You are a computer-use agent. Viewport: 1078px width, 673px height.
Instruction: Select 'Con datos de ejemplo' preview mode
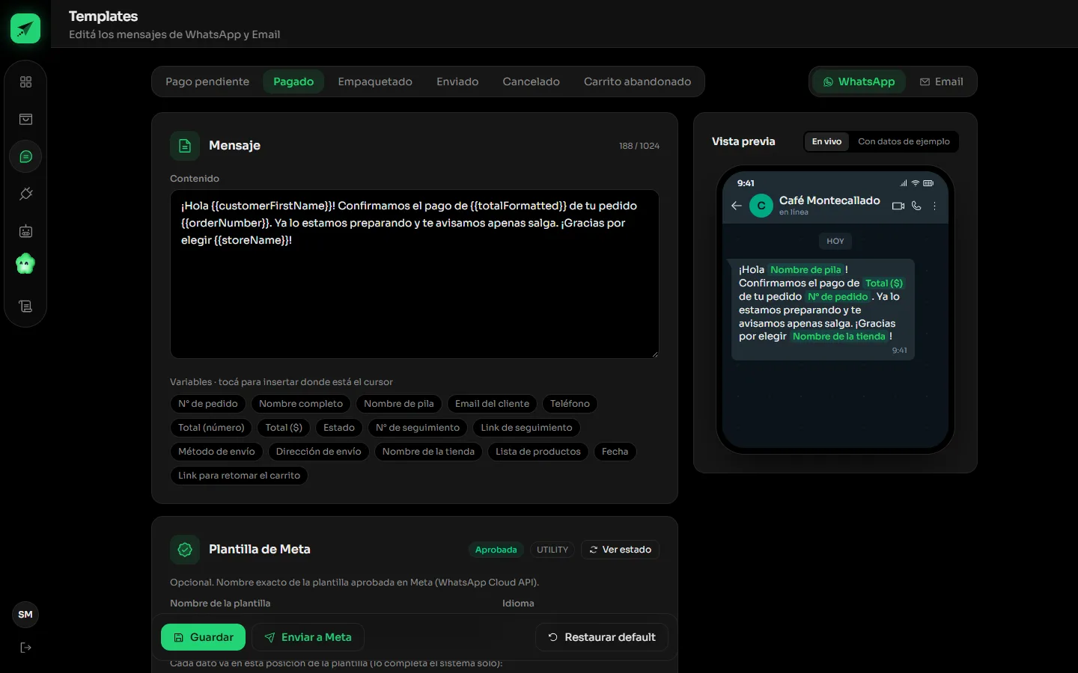point(904,141)
